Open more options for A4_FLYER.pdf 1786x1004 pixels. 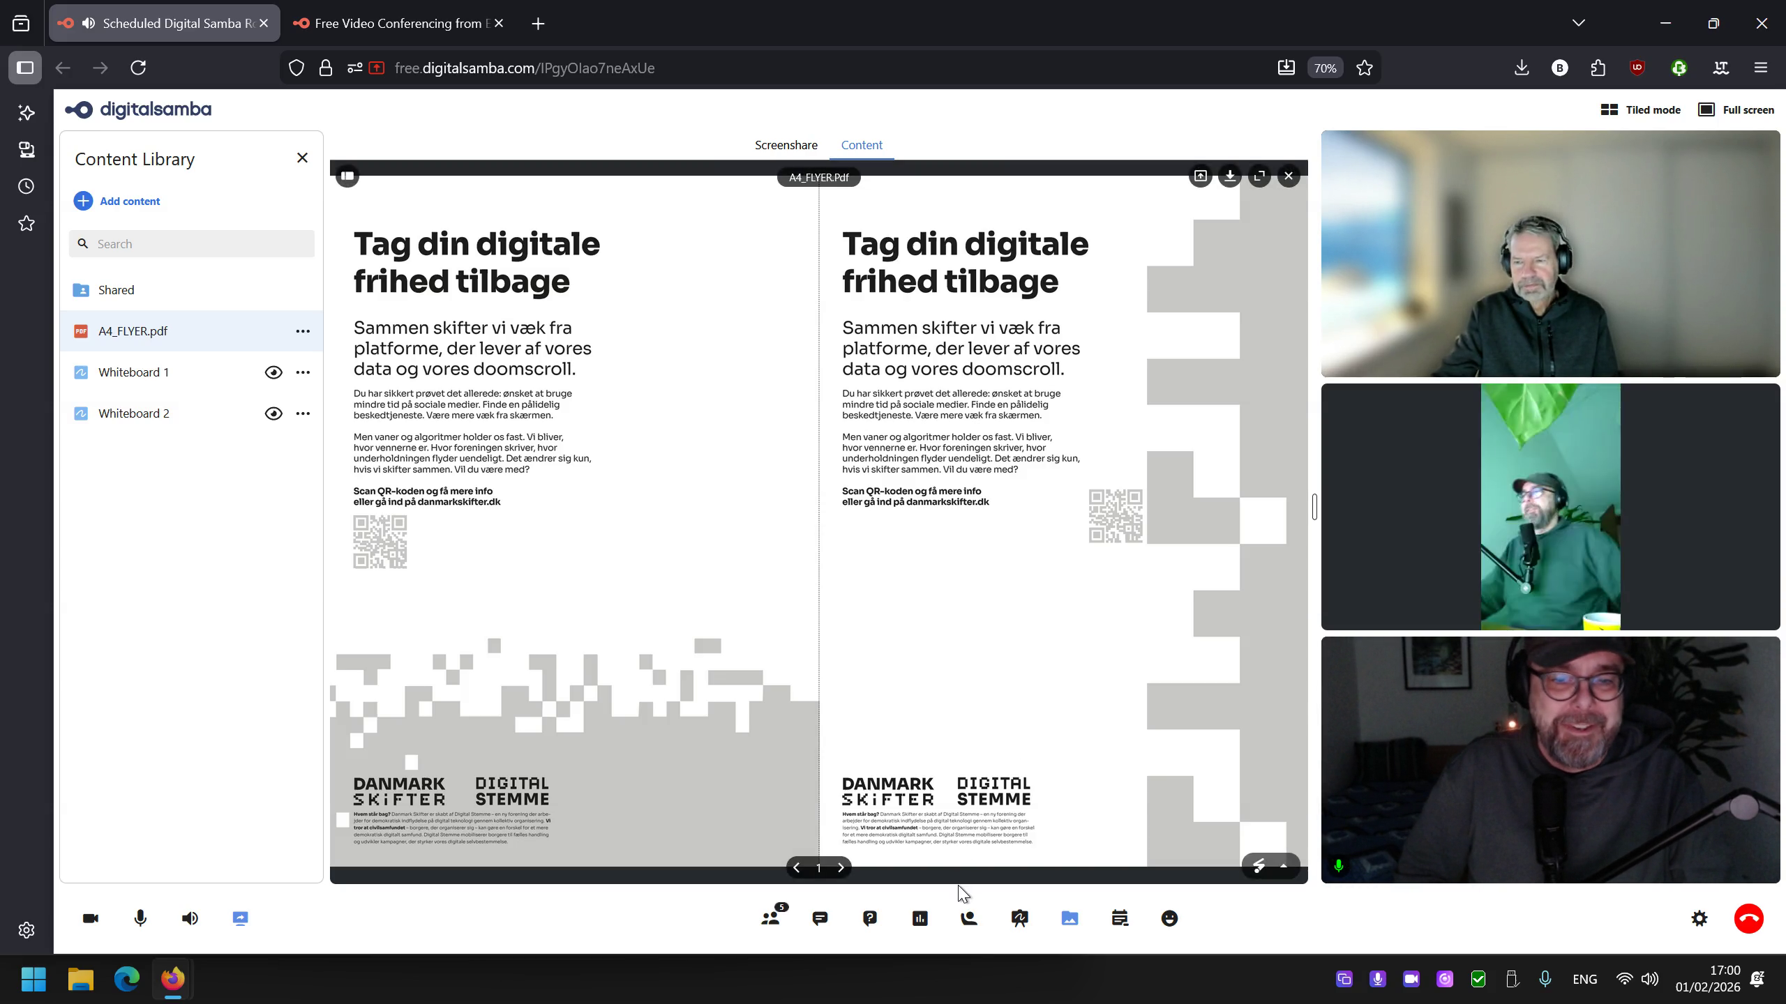303,331
